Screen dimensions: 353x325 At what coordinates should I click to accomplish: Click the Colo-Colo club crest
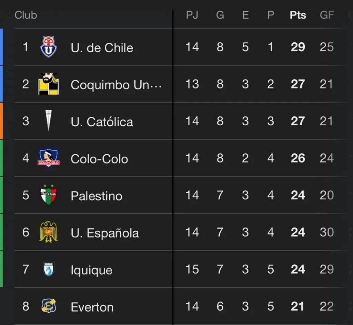point(49,158)
